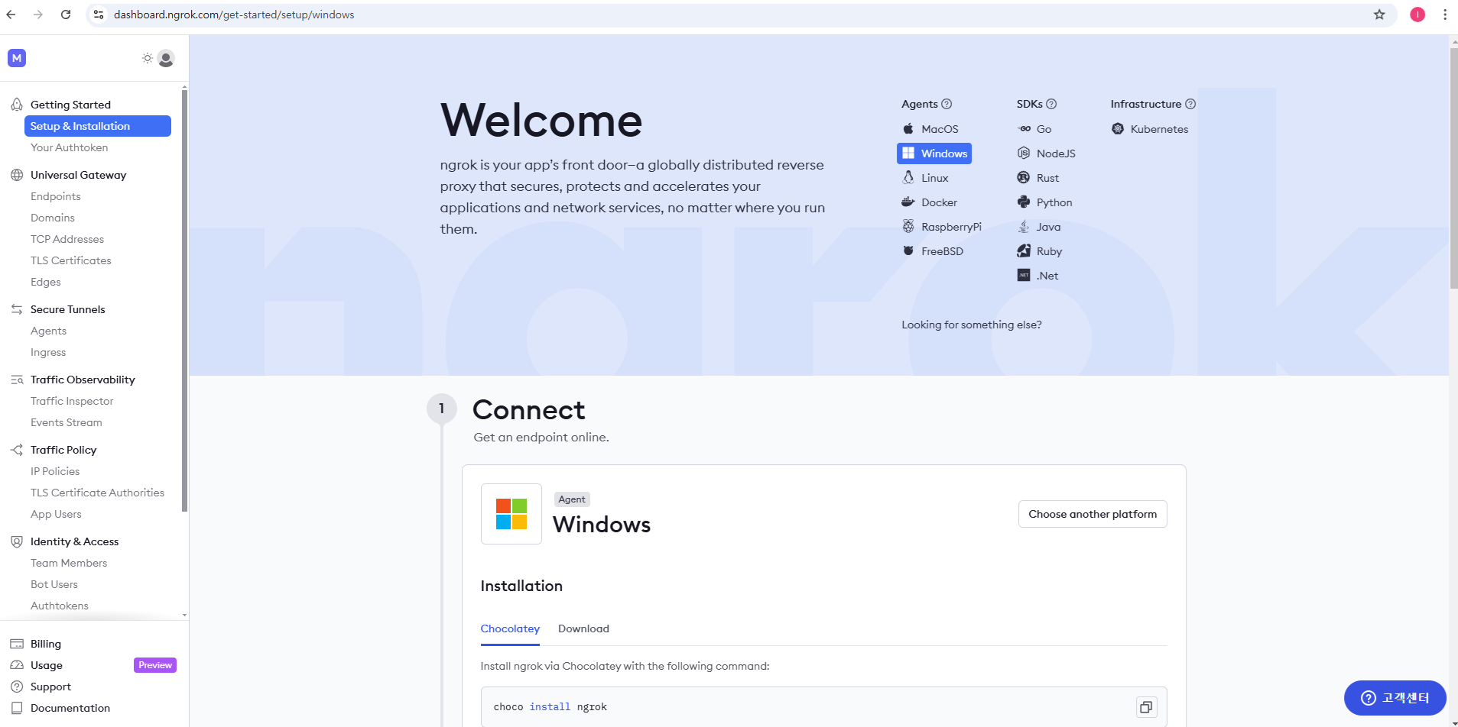Click the Agents help question-mark icon

(x=947, y=104)
